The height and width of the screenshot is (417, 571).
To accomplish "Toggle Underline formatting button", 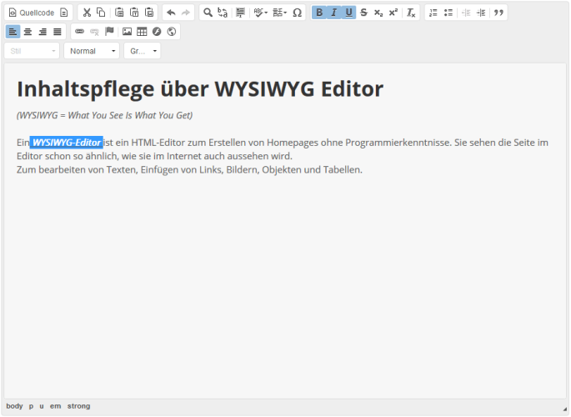I will pos(348,13).
